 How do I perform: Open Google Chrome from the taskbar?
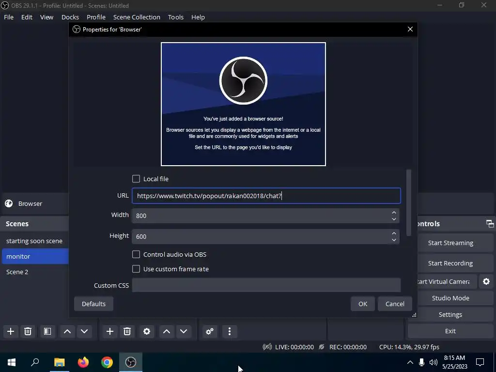[x=107, y=362]
